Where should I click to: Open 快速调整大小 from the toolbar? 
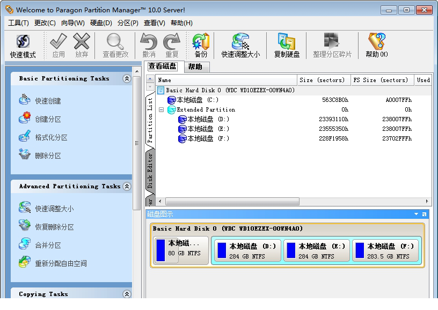coord(240,46)
